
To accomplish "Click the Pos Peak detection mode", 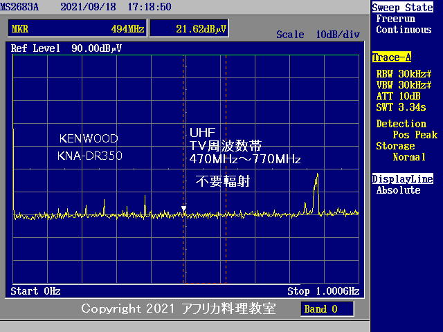I will pos(415,135).
